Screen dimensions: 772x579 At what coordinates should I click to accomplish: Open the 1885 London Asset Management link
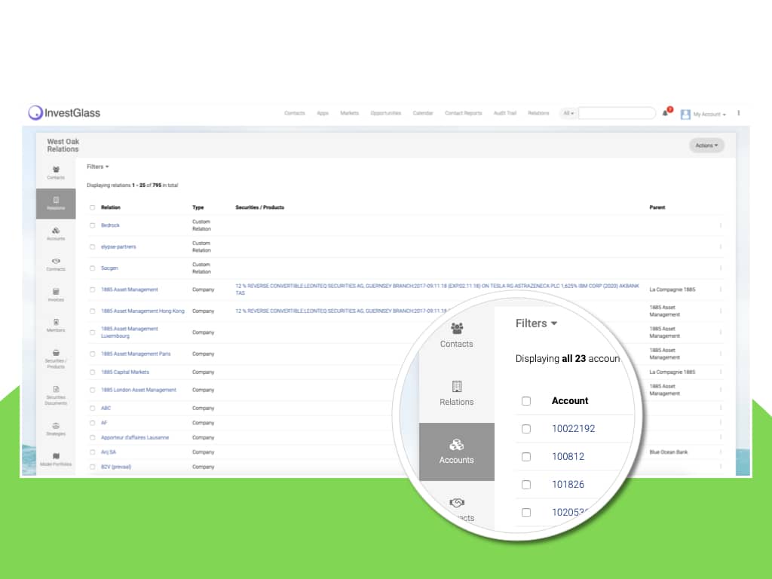pos(139,390)
